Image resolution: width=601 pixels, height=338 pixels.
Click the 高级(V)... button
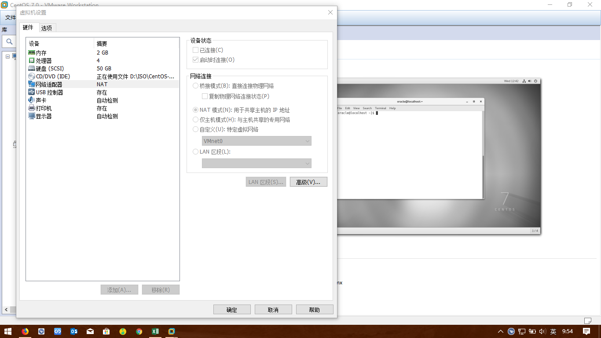click(x=308, y=182)
